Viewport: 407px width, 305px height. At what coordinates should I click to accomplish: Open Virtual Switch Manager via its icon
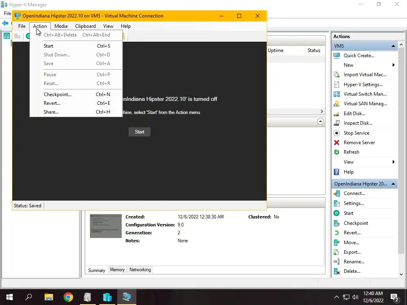(x=336, y=94)
